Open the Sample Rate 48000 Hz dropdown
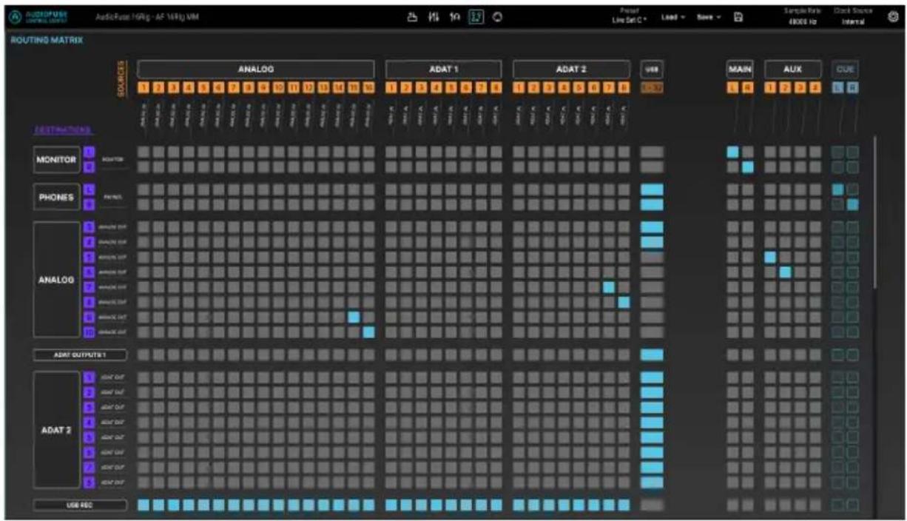The height and width of the screenshot is (521, 907). click(x=802, y=17)
